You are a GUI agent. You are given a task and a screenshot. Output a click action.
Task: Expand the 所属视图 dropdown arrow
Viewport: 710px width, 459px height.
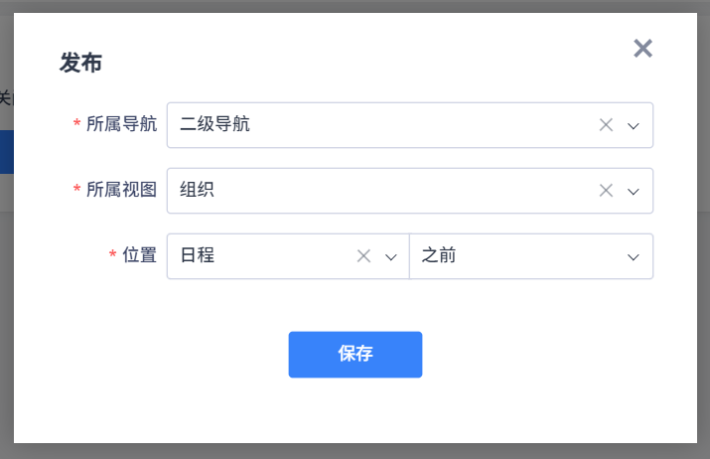[x=634, y=191]
